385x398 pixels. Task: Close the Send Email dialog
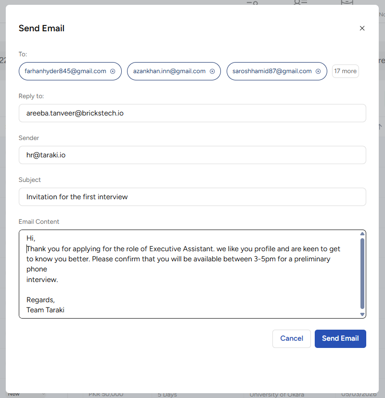tap(362, 28)
